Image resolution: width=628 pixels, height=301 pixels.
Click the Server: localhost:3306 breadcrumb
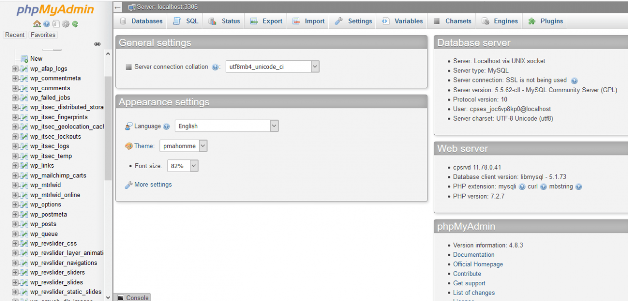pyautogui.click(x=167, y=7)
